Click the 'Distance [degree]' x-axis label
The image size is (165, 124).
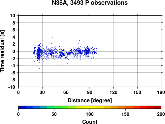click(x=90, y=101)
